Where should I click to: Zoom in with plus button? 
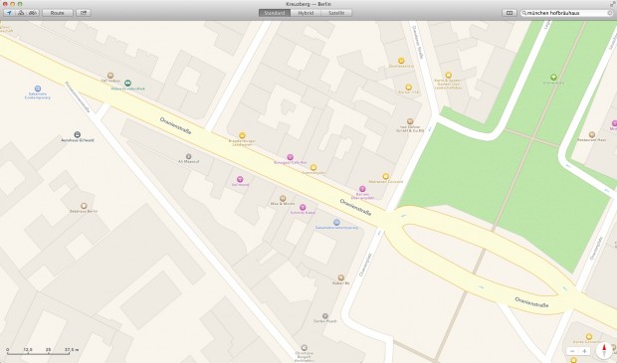(x=585, y=351)
